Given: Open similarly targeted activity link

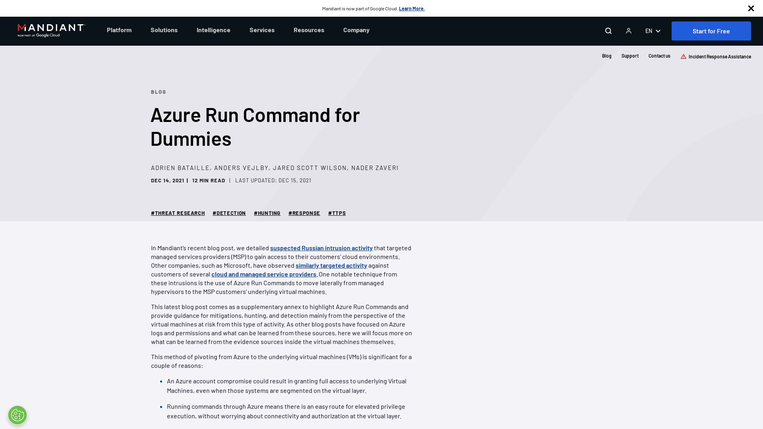Looking at the screenshot, I should (331, 265).
